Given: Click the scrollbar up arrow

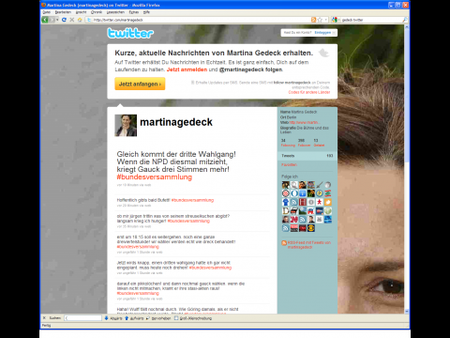Looking at the screenshot, I should pyautogui.click(x=407, y=27).
